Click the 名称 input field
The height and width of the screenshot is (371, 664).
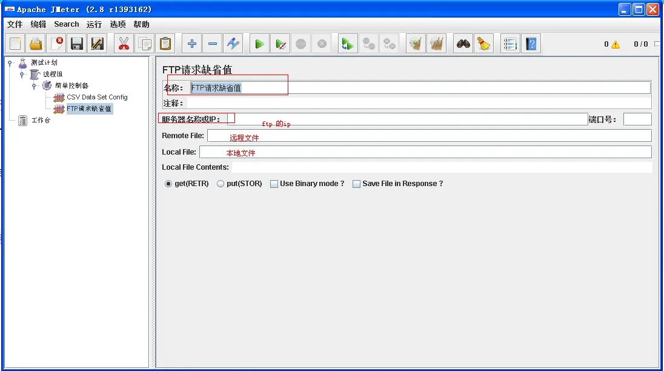[420, 88]
